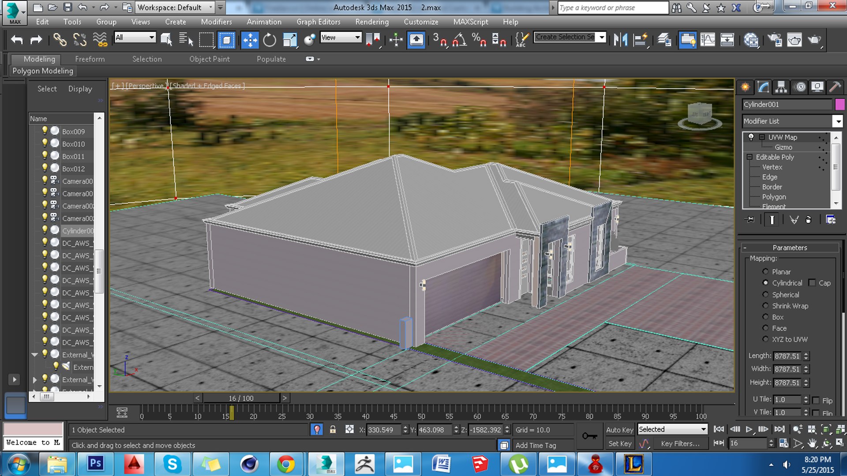Open the Modifier List dropdown
The width and height of the screenshot is (847, 476).
click(837, 121)
